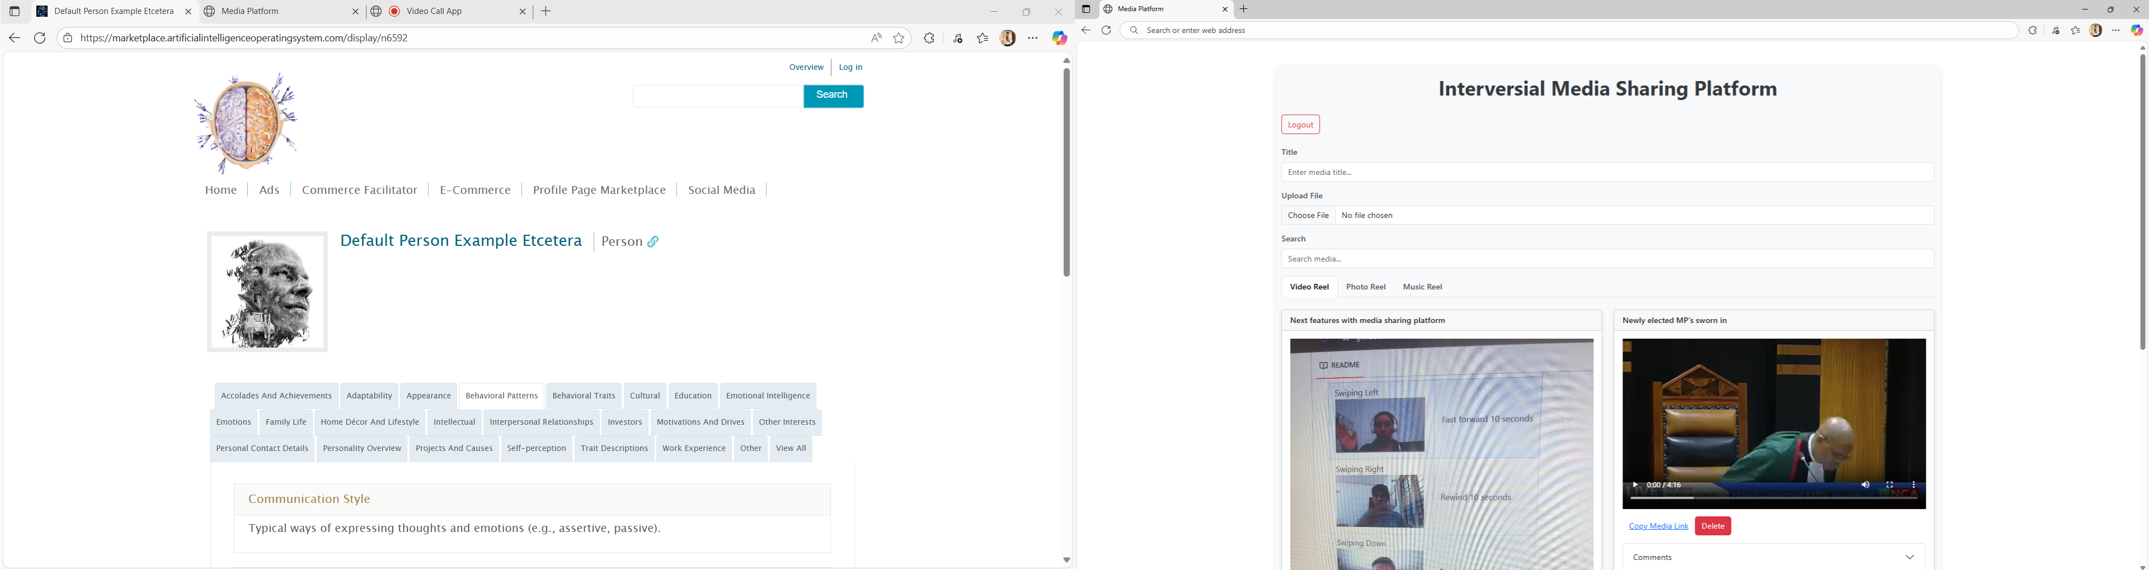
Task: Play the Newly elected MP's video
Action: pyautogui.click(x=1635, y=485)
